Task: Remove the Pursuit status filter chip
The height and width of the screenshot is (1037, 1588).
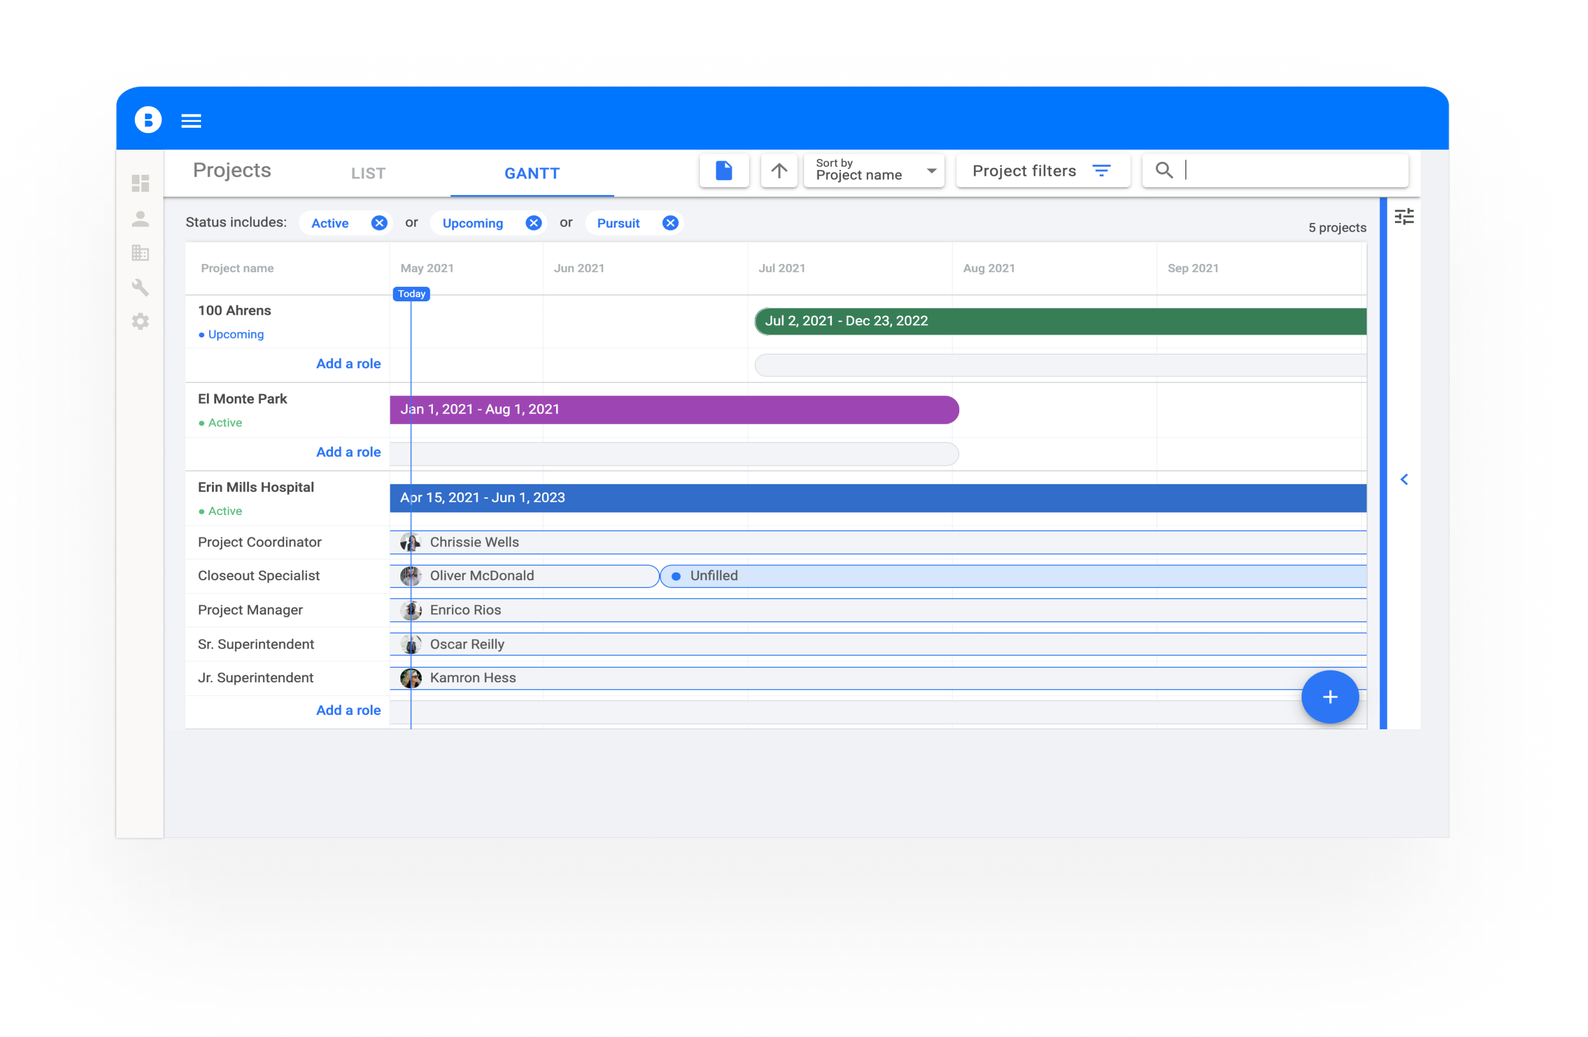Action: coord(671,223)
